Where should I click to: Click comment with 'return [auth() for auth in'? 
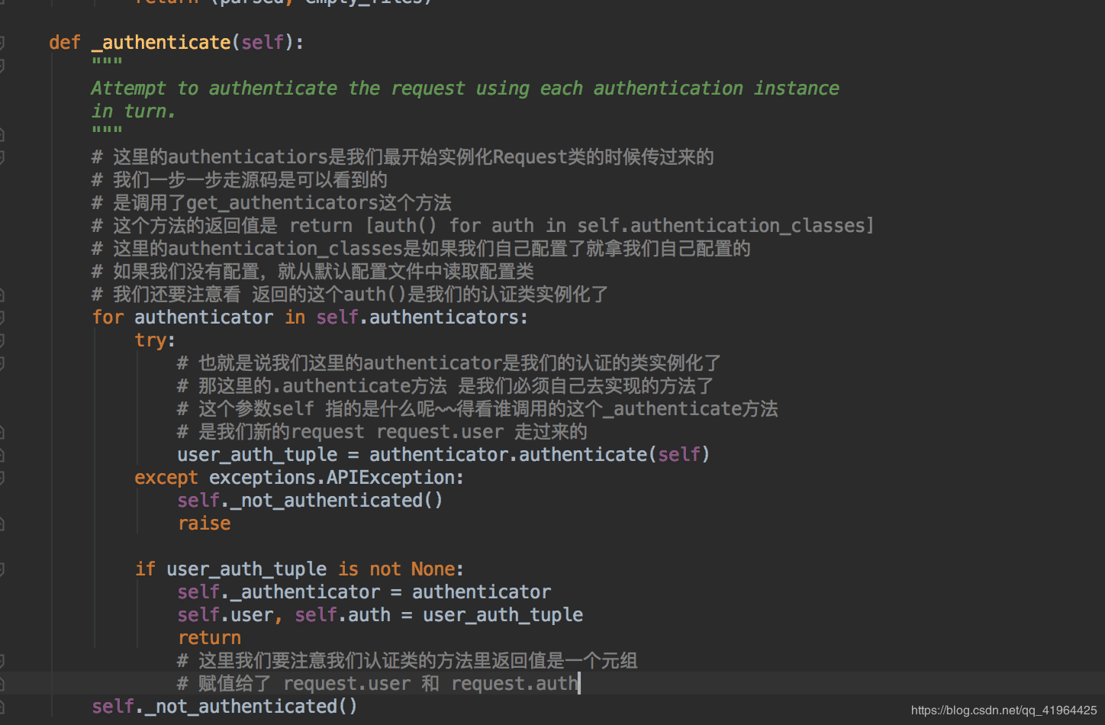click(482, 226)
